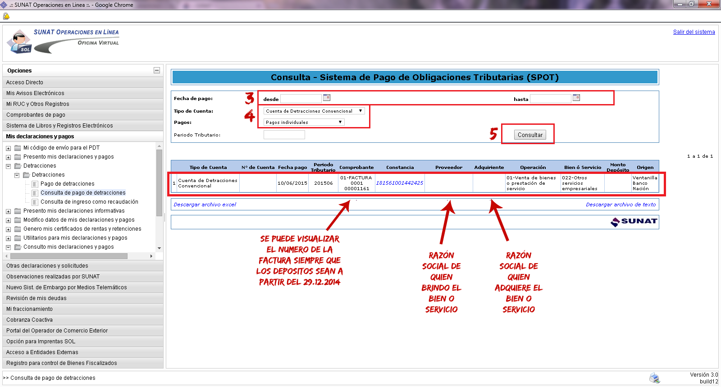Open Acceso a Entidades Externas section

click(x=83, y=352)
